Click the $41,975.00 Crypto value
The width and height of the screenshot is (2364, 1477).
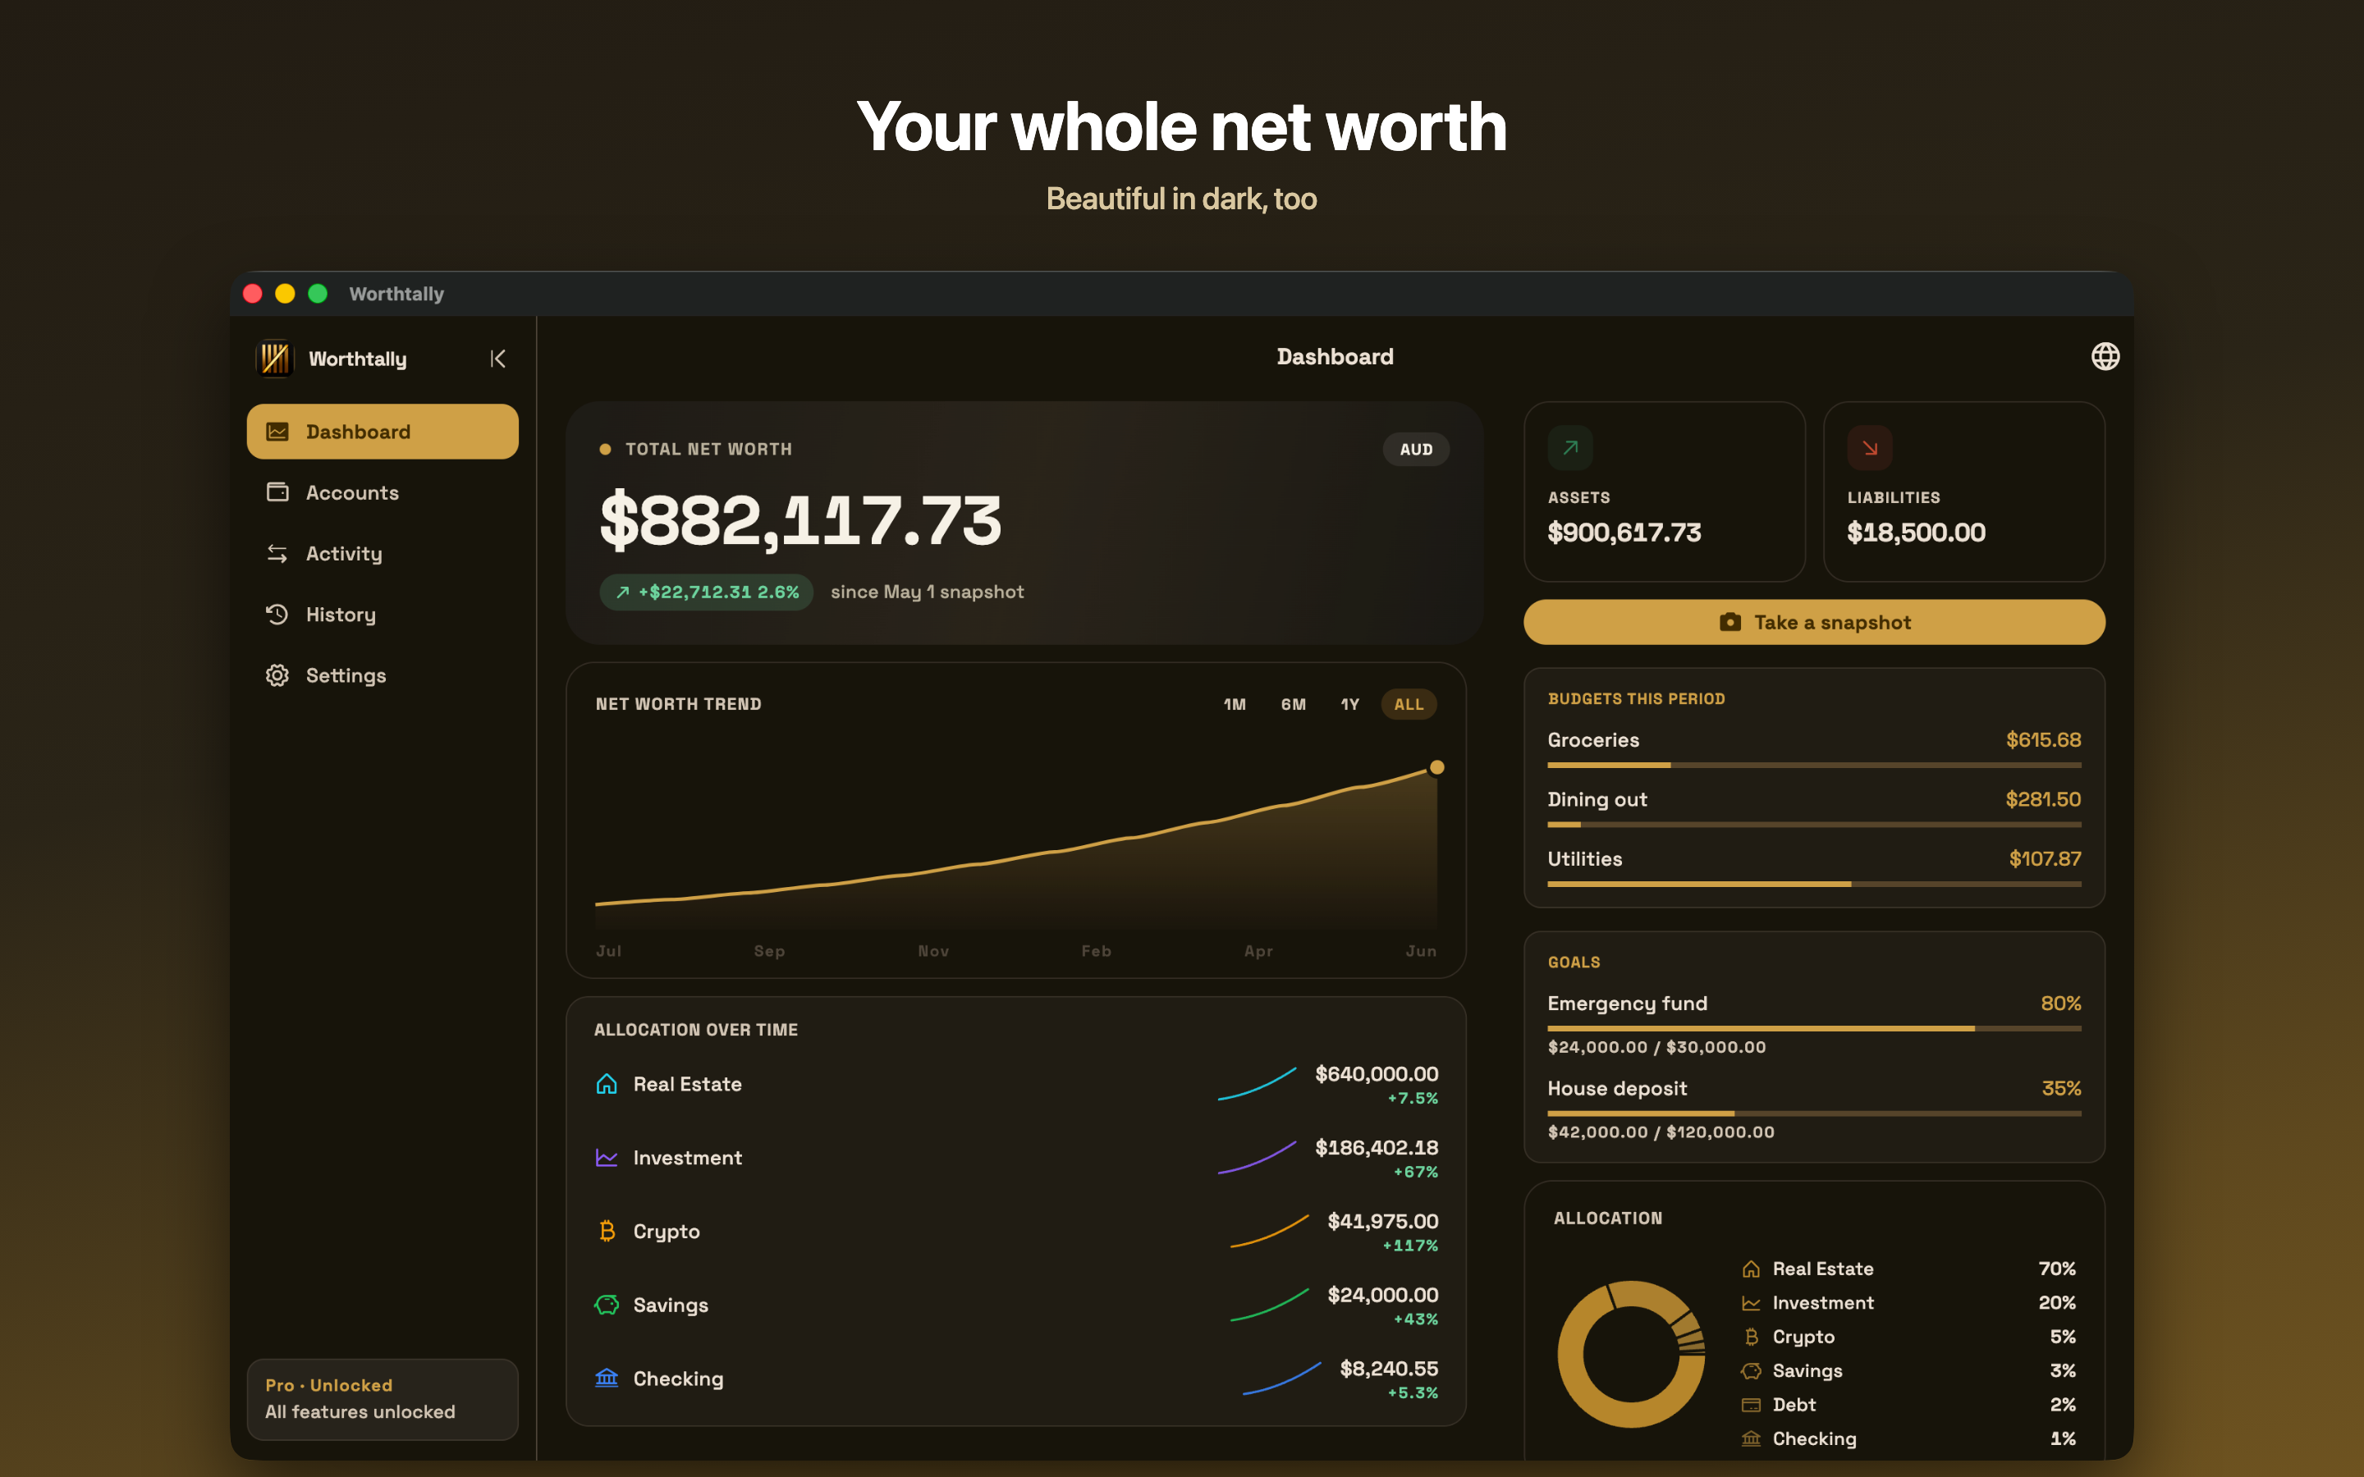tap(1382, 1221)
